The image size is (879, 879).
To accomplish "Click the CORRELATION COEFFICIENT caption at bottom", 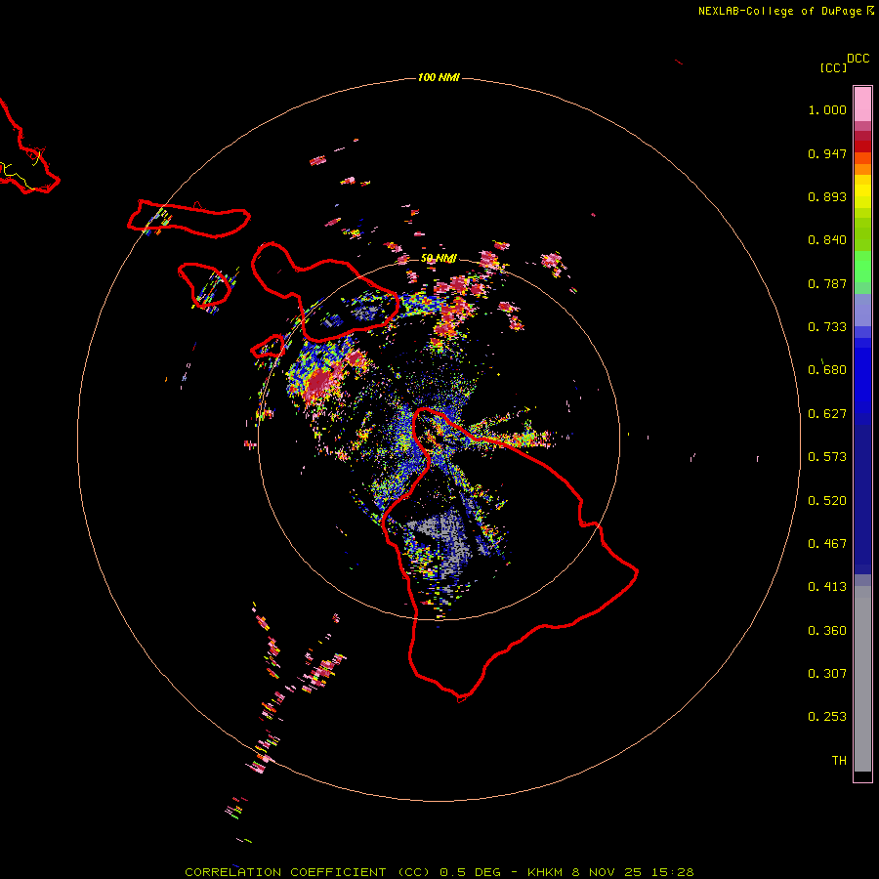I will pyautogui.click(x=439, y=872).
